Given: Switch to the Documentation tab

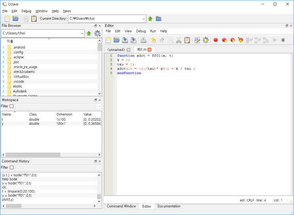Looking at the screenshot, I should click(169, 206).
